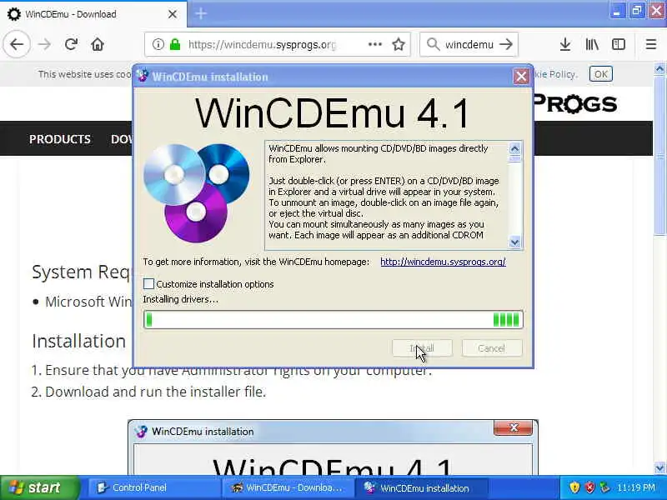667x500 pixels.
Task: Click the address bar URL field
Action: (262, 44)
